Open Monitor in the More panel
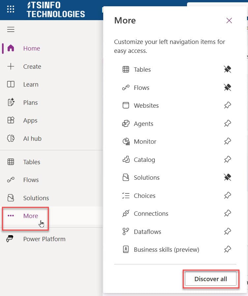The image size is (248, 296). tap(145, 142)
